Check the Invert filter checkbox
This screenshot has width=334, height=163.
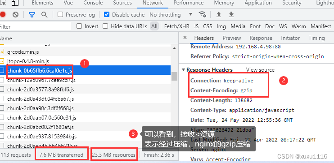(x=79, y=26)
